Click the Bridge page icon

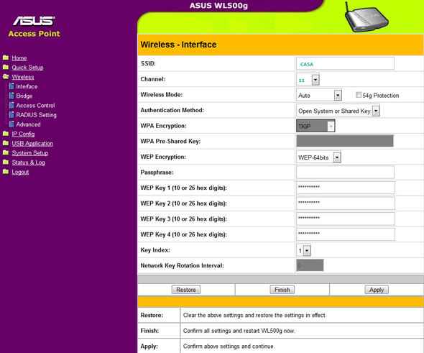[x=11, y=96]
